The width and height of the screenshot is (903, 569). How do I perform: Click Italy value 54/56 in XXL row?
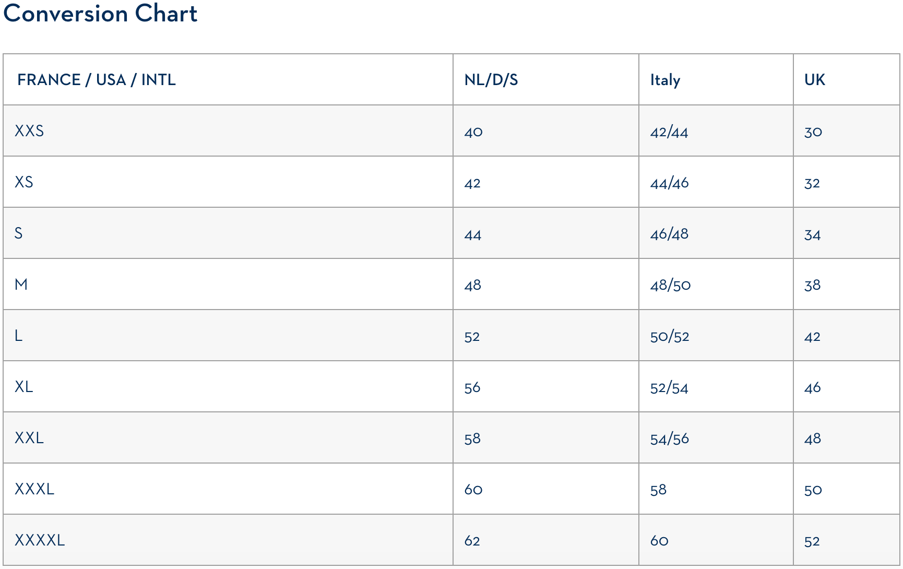669,438
